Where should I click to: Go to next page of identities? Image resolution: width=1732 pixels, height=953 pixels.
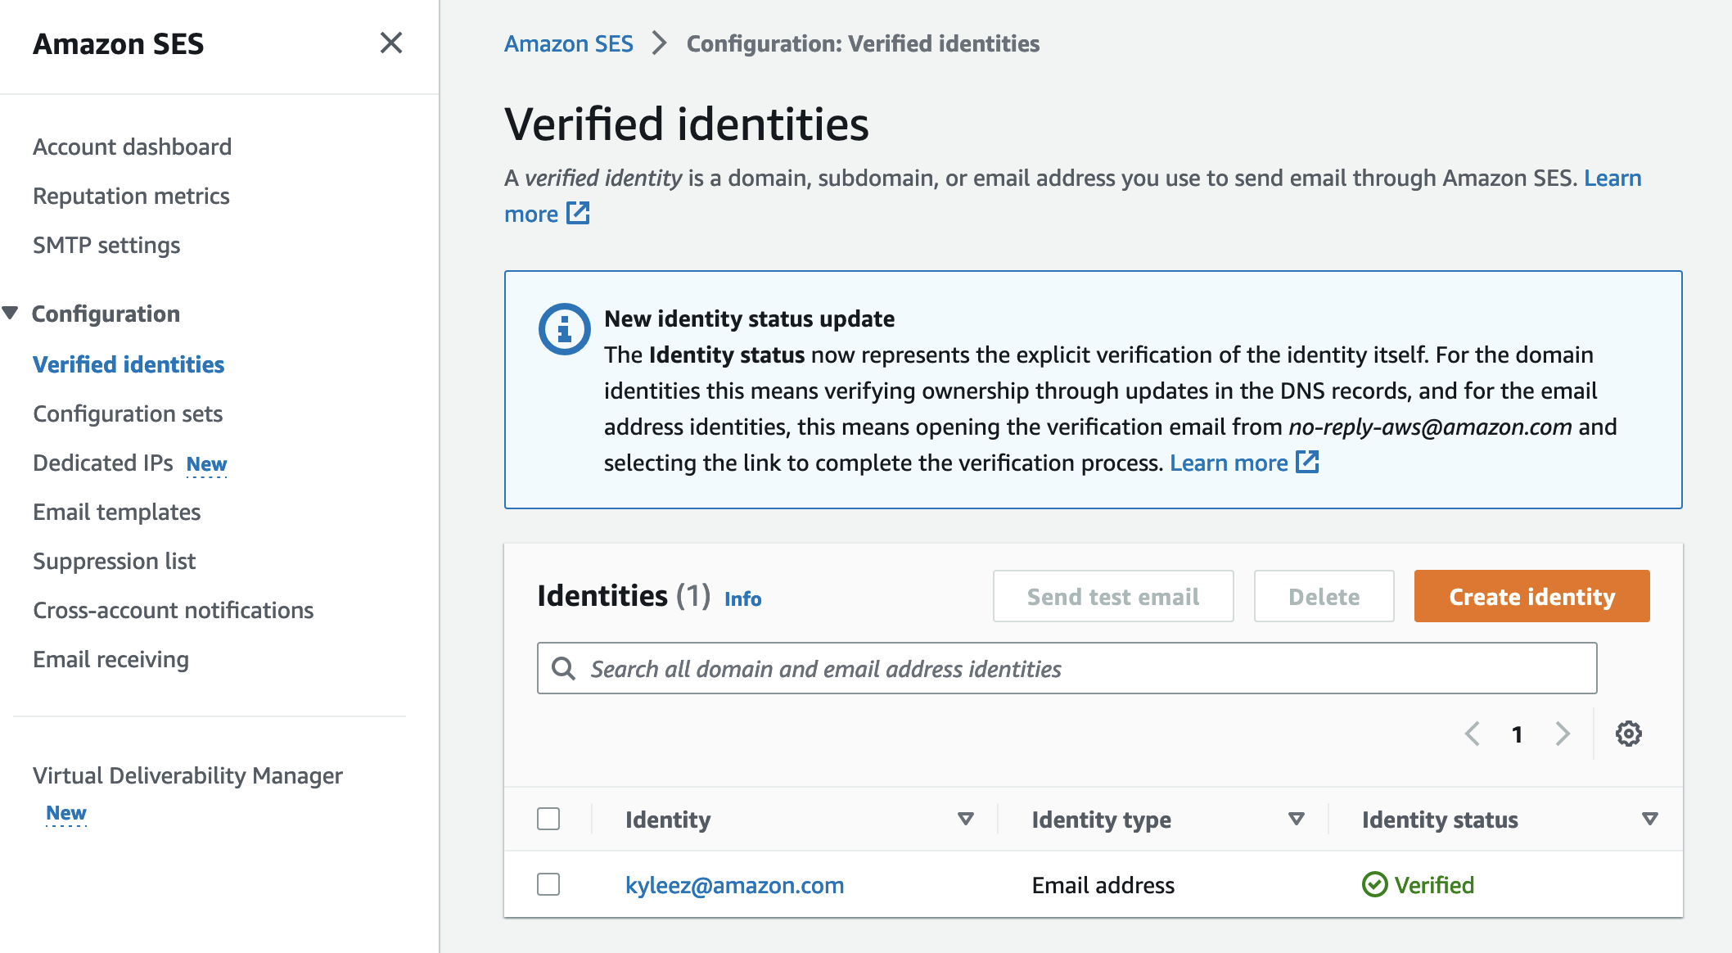click(1563, 734)
